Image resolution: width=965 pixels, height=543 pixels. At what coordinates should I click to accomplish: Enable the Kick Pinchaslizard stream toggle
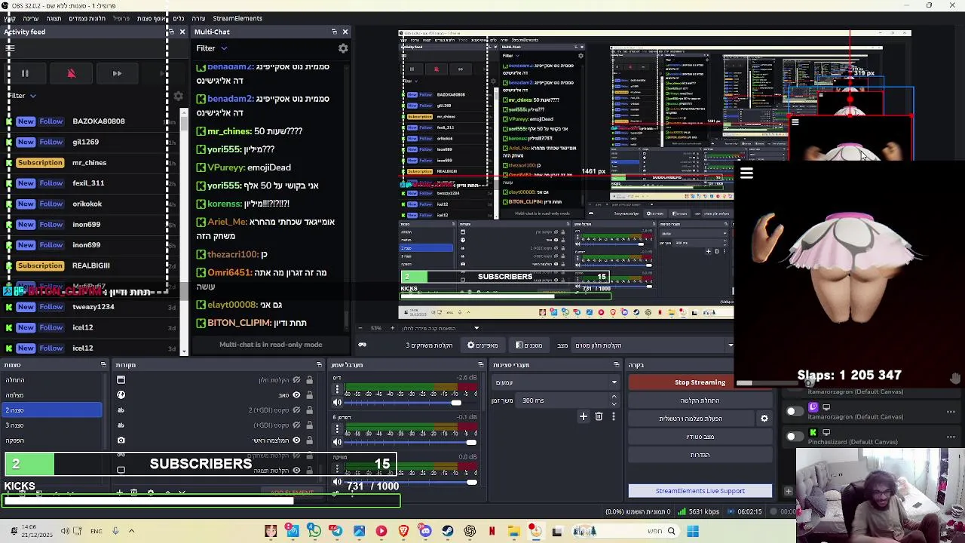point(794,437)
